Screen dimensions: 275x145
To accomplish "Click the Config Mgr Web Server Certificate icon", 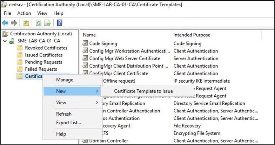I will click(85, 58).
